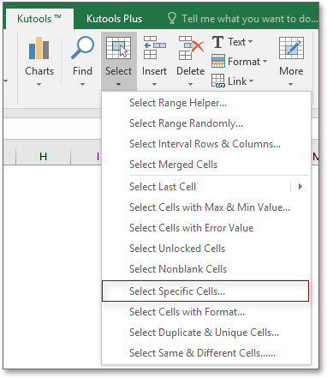
Task: Choose Select Cells with Max & Min Value
Action: coord(206,207)
